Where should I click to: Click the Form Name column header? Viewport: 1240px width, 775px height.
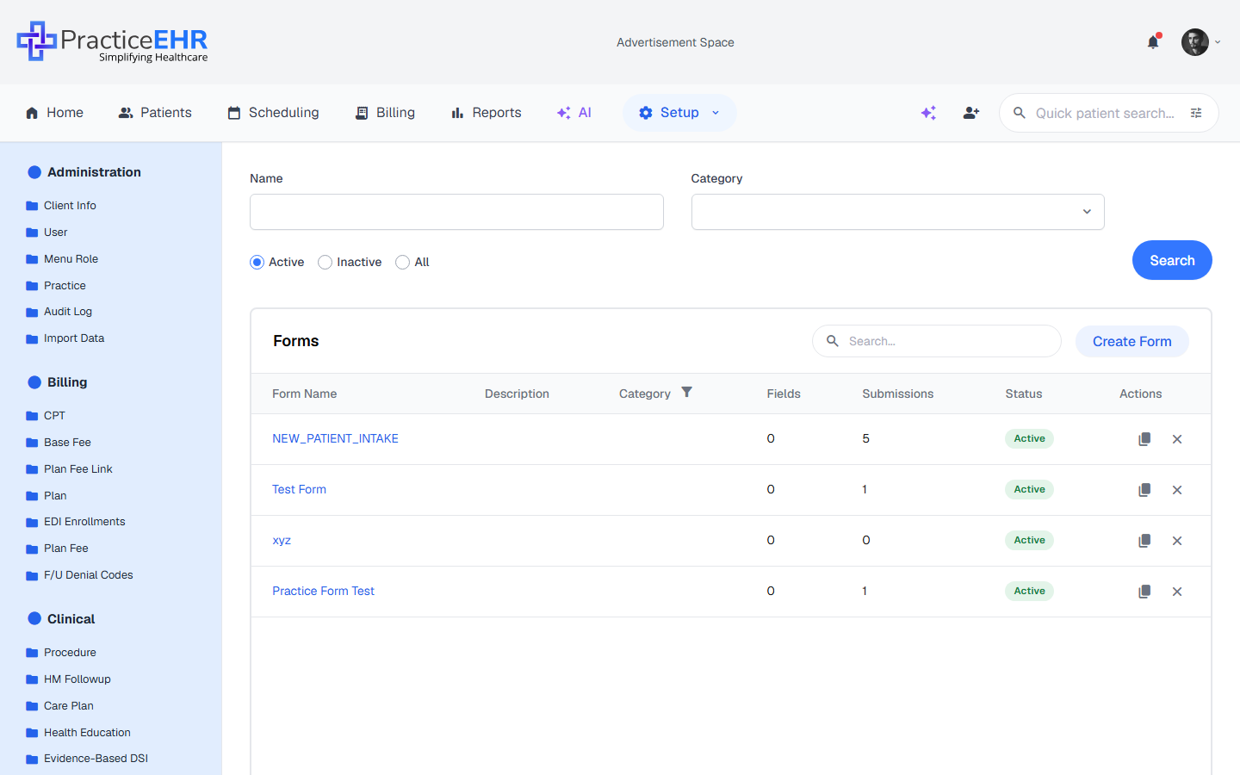304,394
